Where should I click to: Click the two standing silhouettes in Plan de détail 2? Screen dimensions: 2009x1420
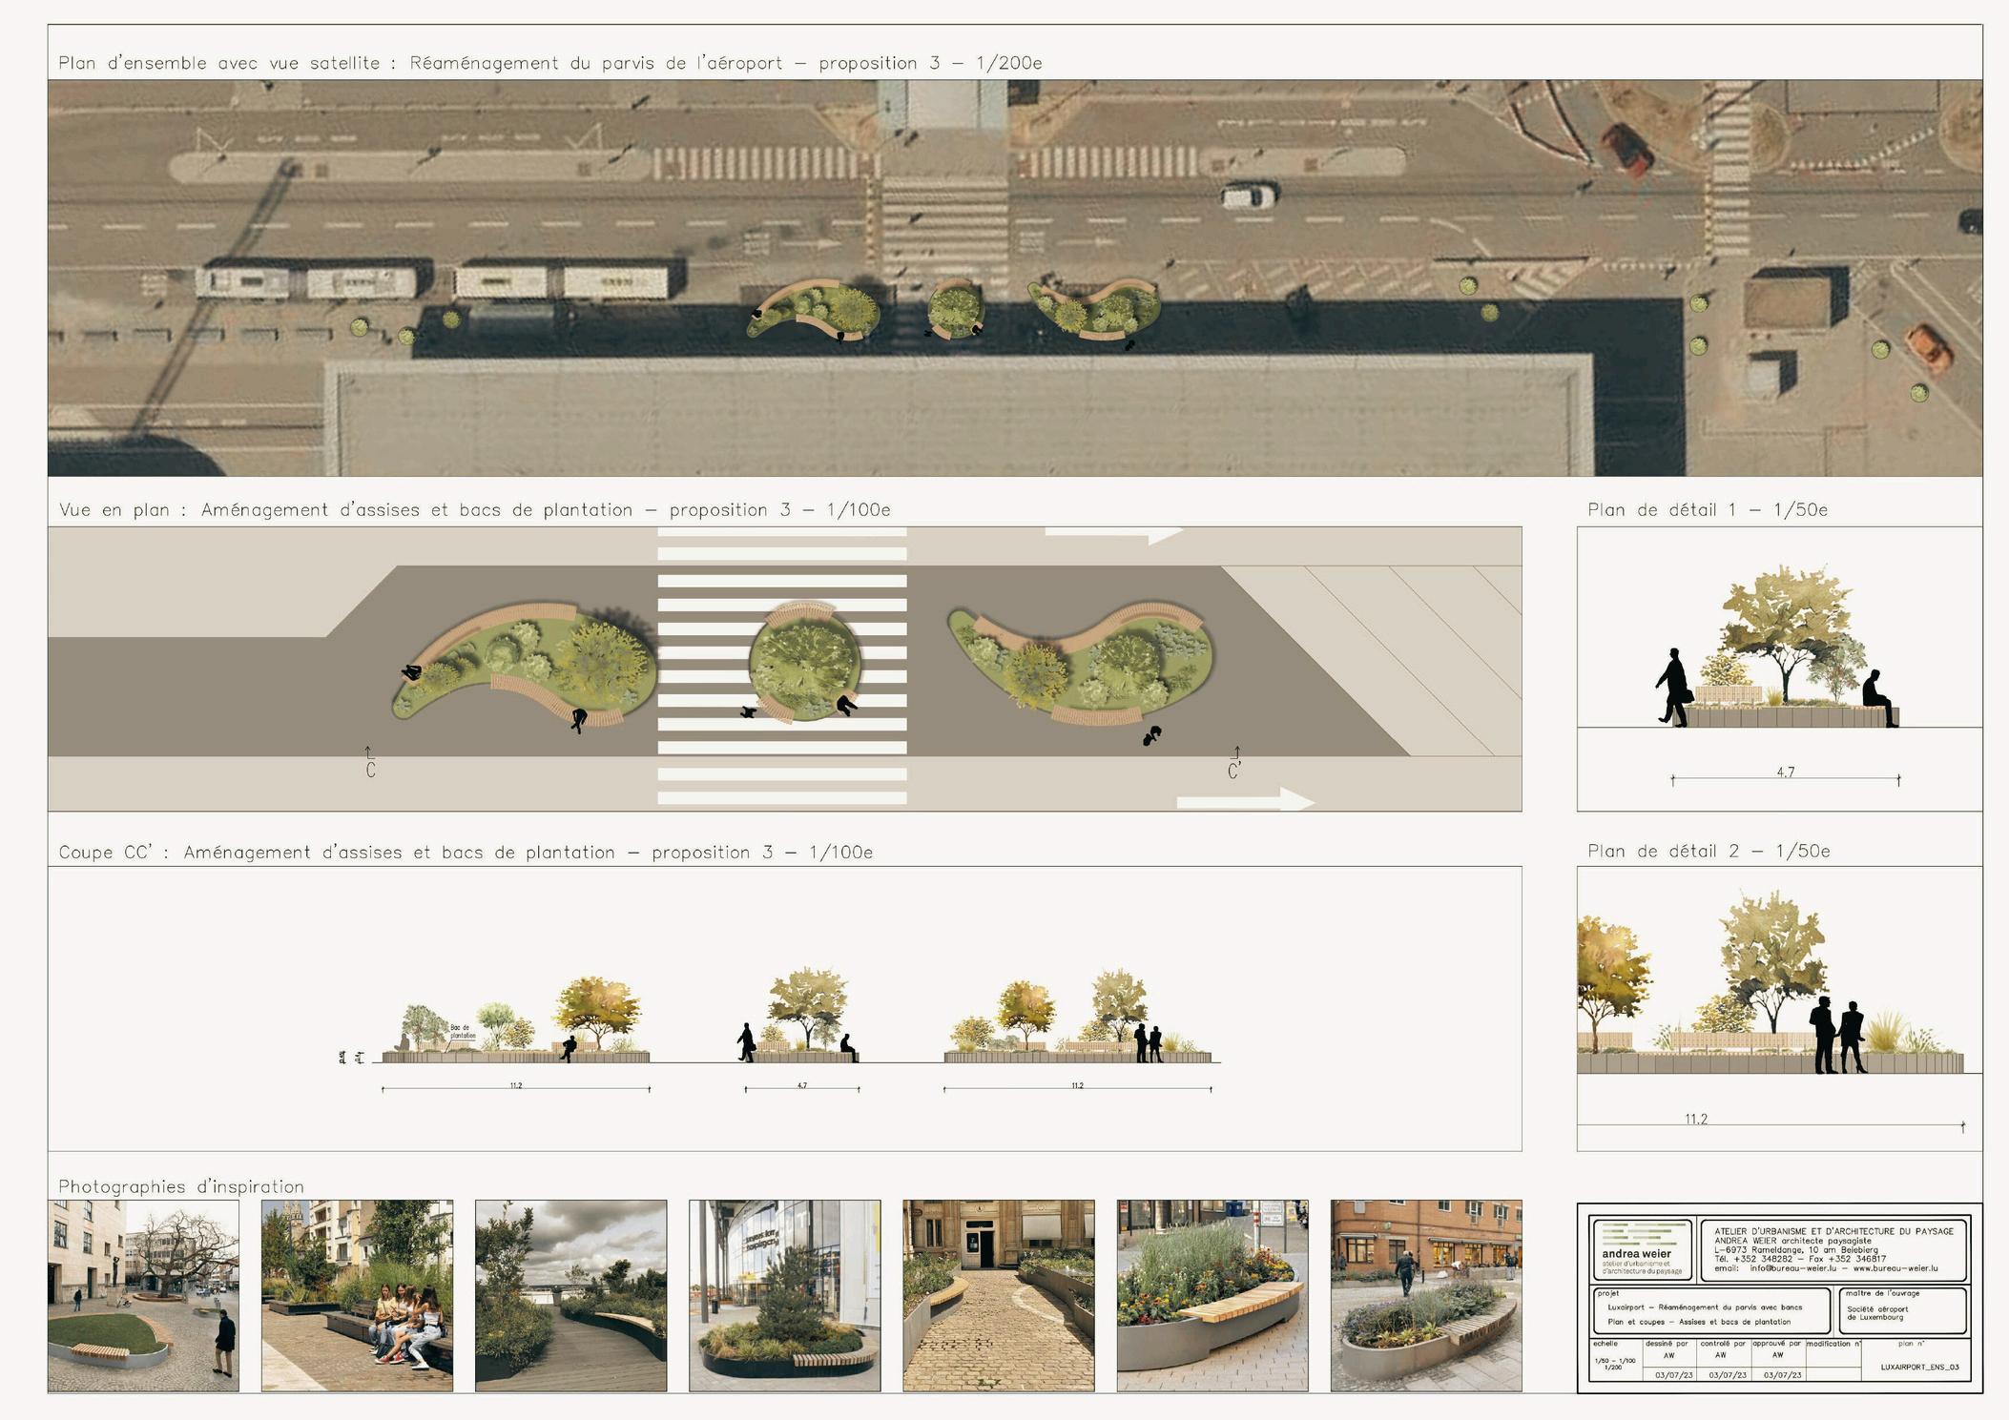tap(1836, 1036)
